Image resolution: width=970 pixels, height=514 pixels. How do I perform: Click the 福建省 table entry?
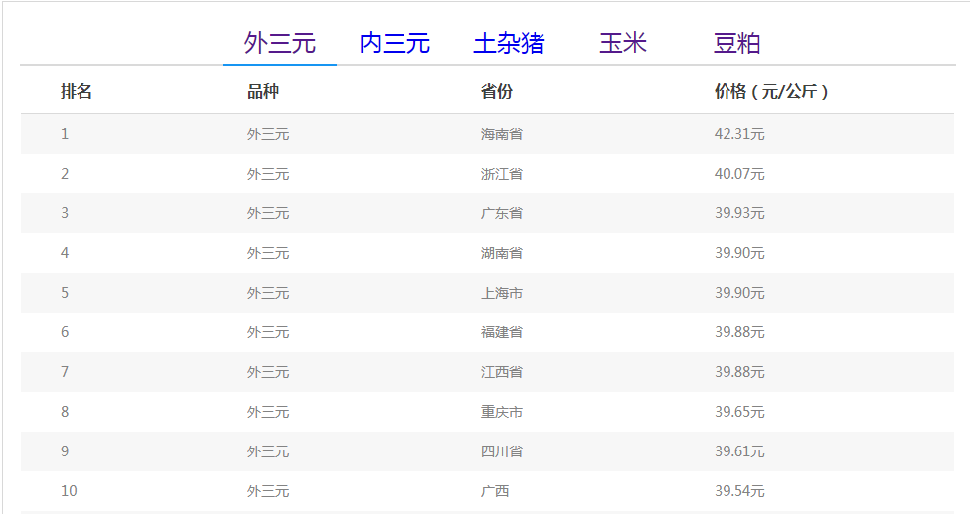(502, 332)
